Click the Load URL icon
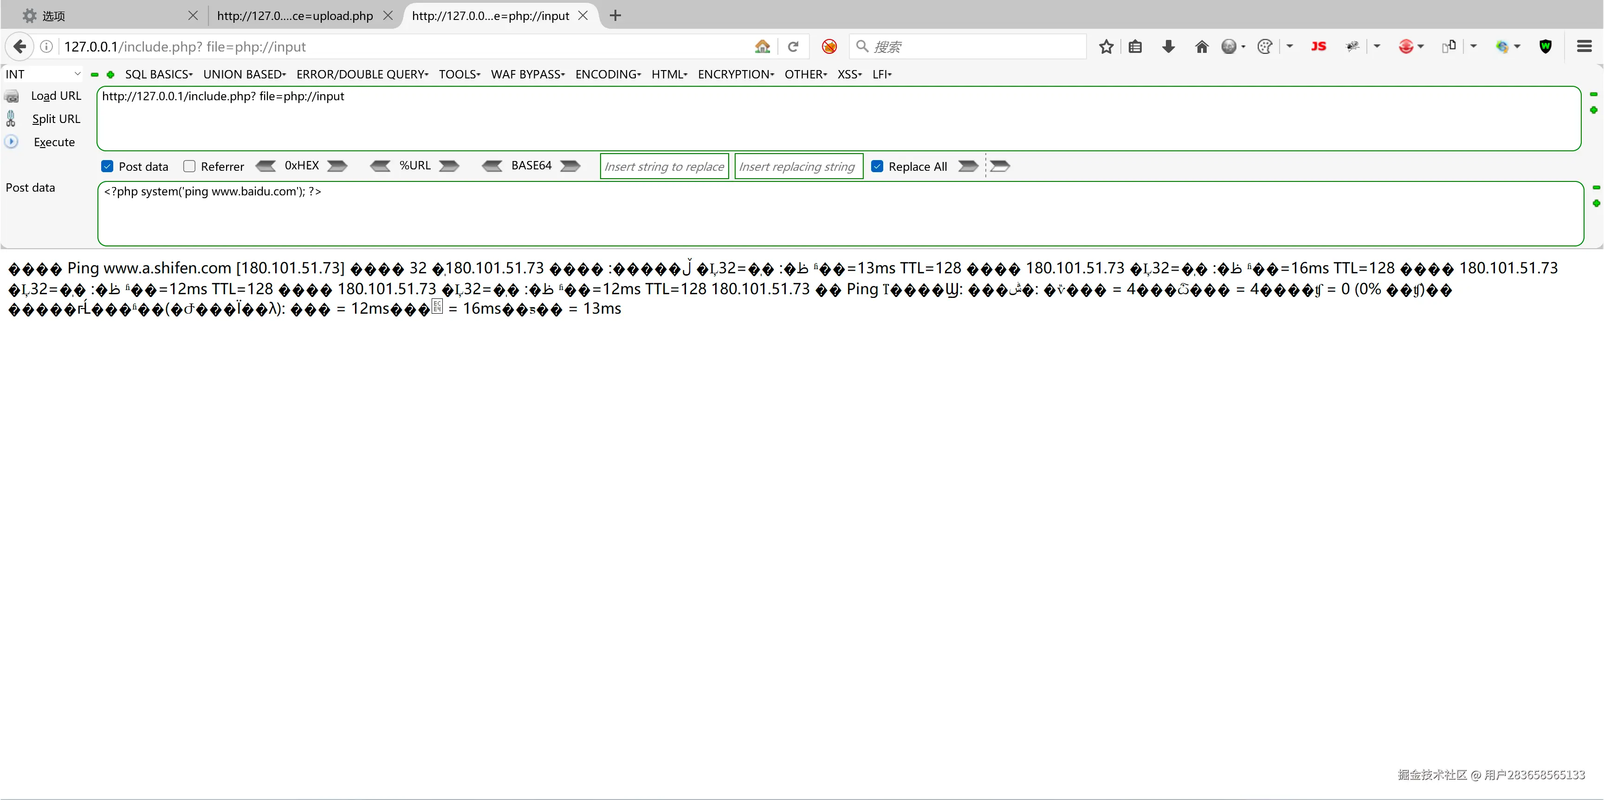Image resolution: width=1604 pixels, height=800 pixels. [11, 97]
